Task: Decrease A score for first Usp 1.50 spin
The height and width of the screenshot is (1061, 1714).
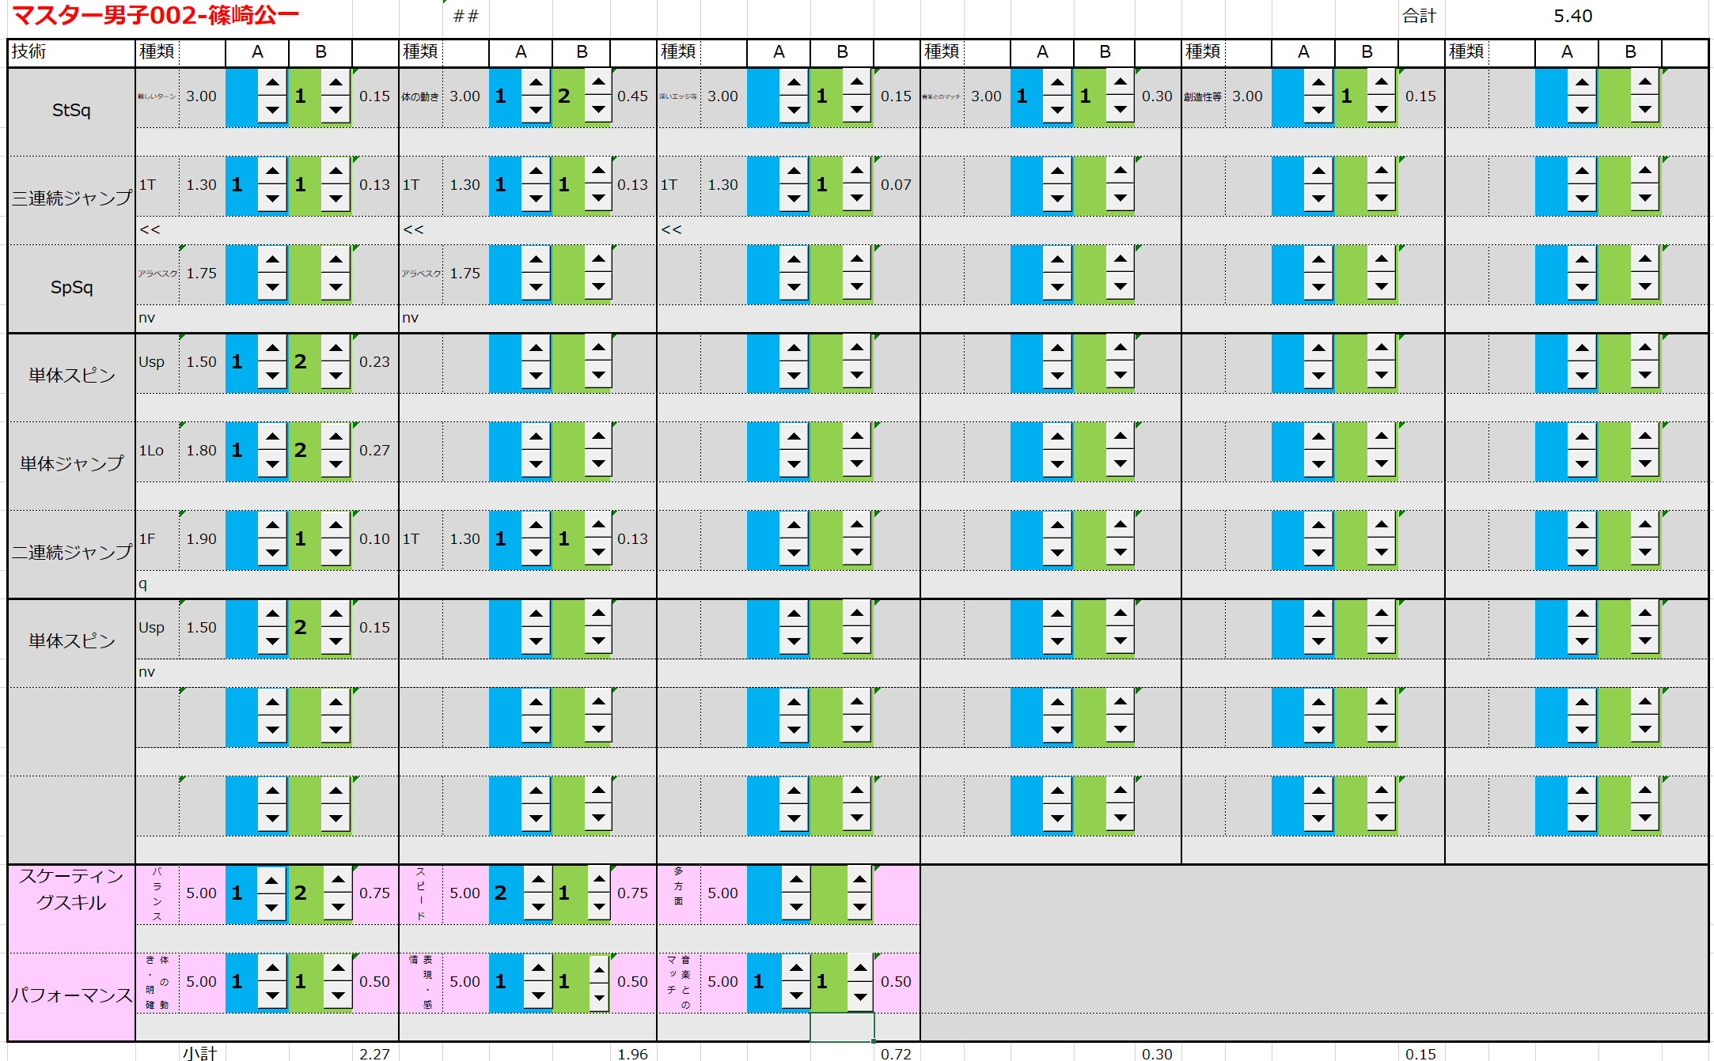Action: [272, 376]
